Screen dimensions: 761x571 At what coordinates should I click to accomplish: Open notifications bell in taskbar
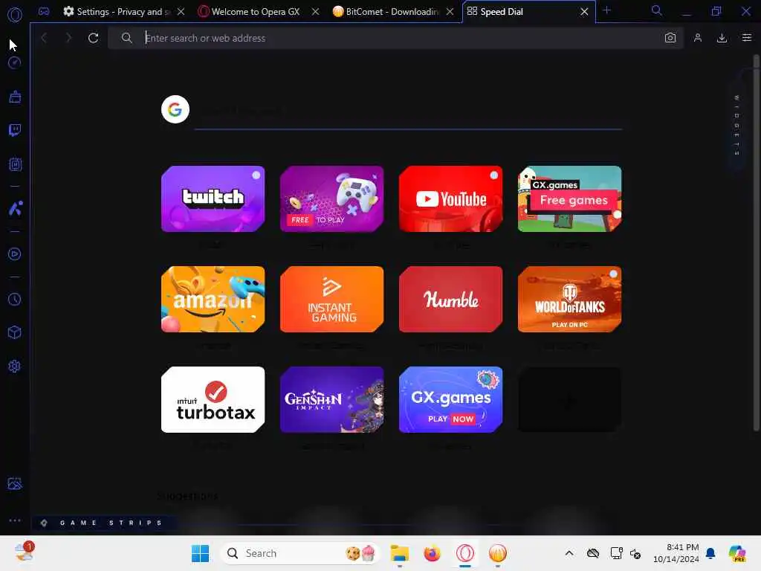(710, 553)
